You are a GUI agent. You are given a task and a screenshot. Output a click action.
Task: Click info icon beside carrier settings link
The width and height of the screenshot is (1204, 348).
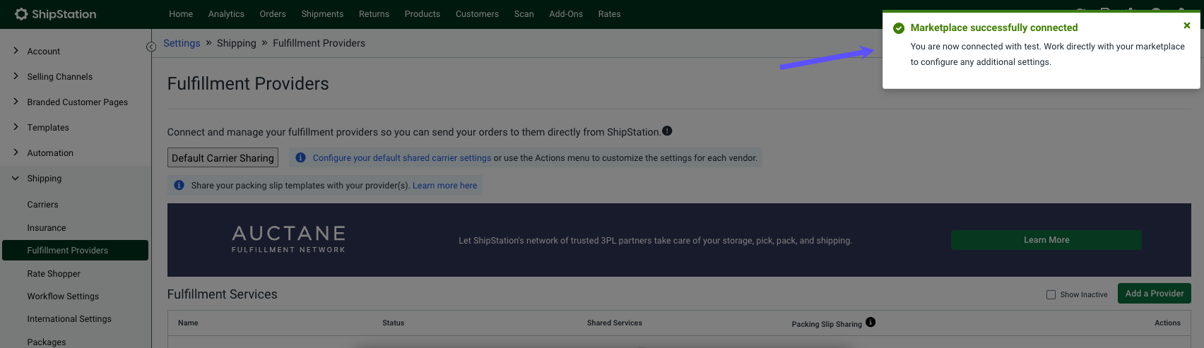coord(300,157)
